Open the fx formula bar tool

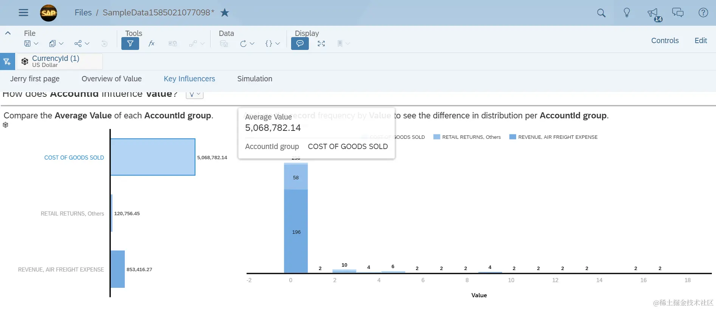point(152,43)
